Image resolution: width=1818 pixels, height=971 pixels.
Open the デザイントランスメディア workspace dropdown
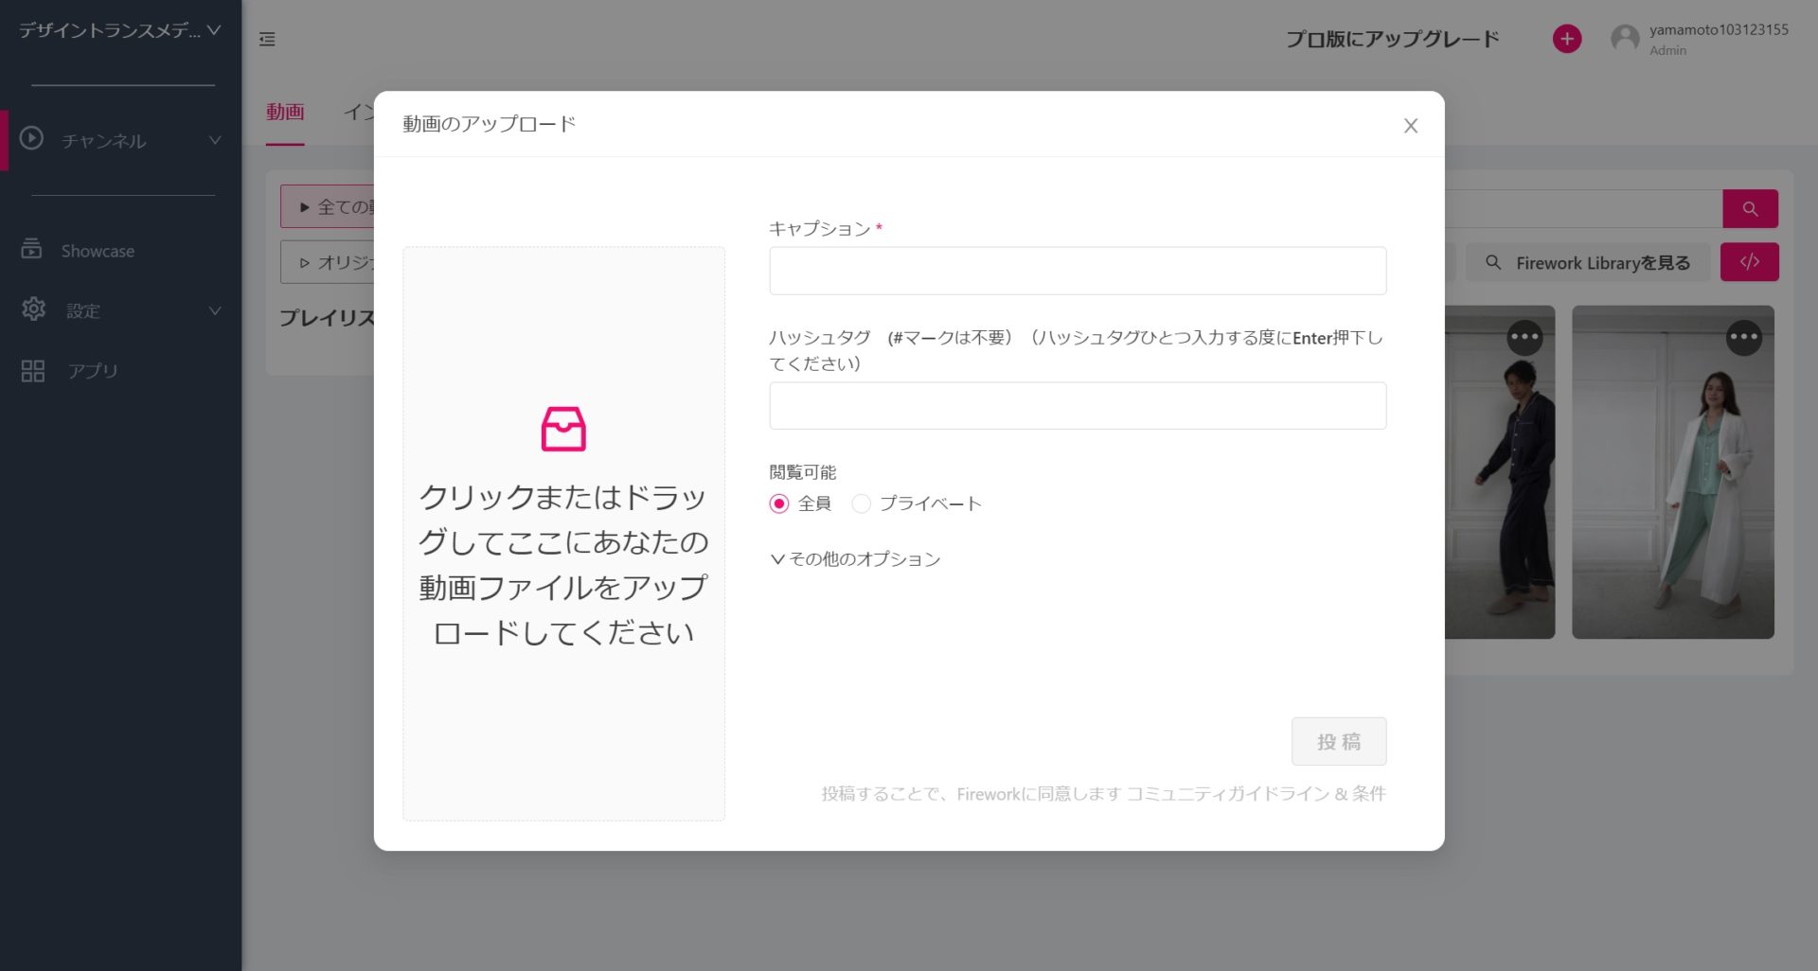tap(119, 30)
